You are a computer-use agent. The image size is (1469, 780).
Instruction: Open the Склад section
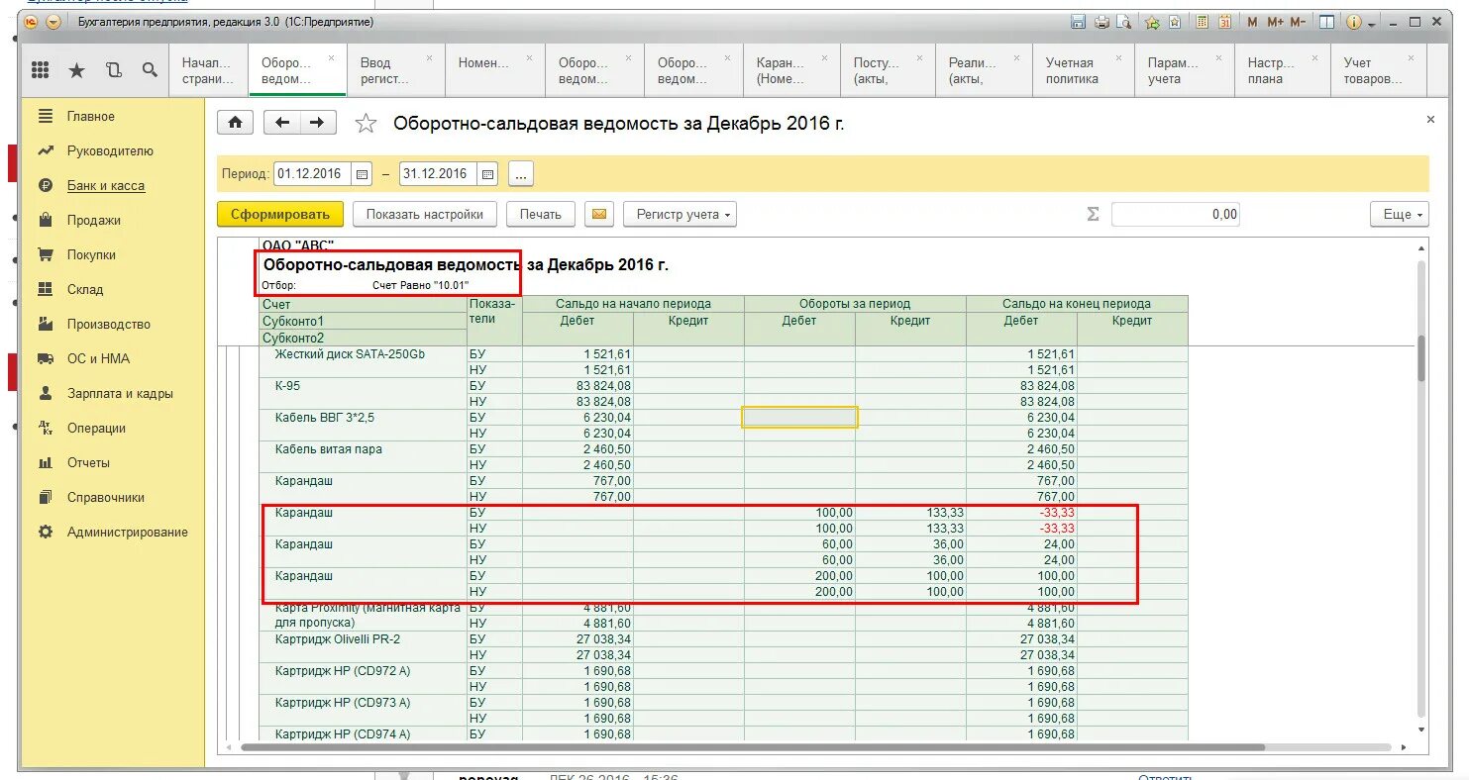point(85,290)
